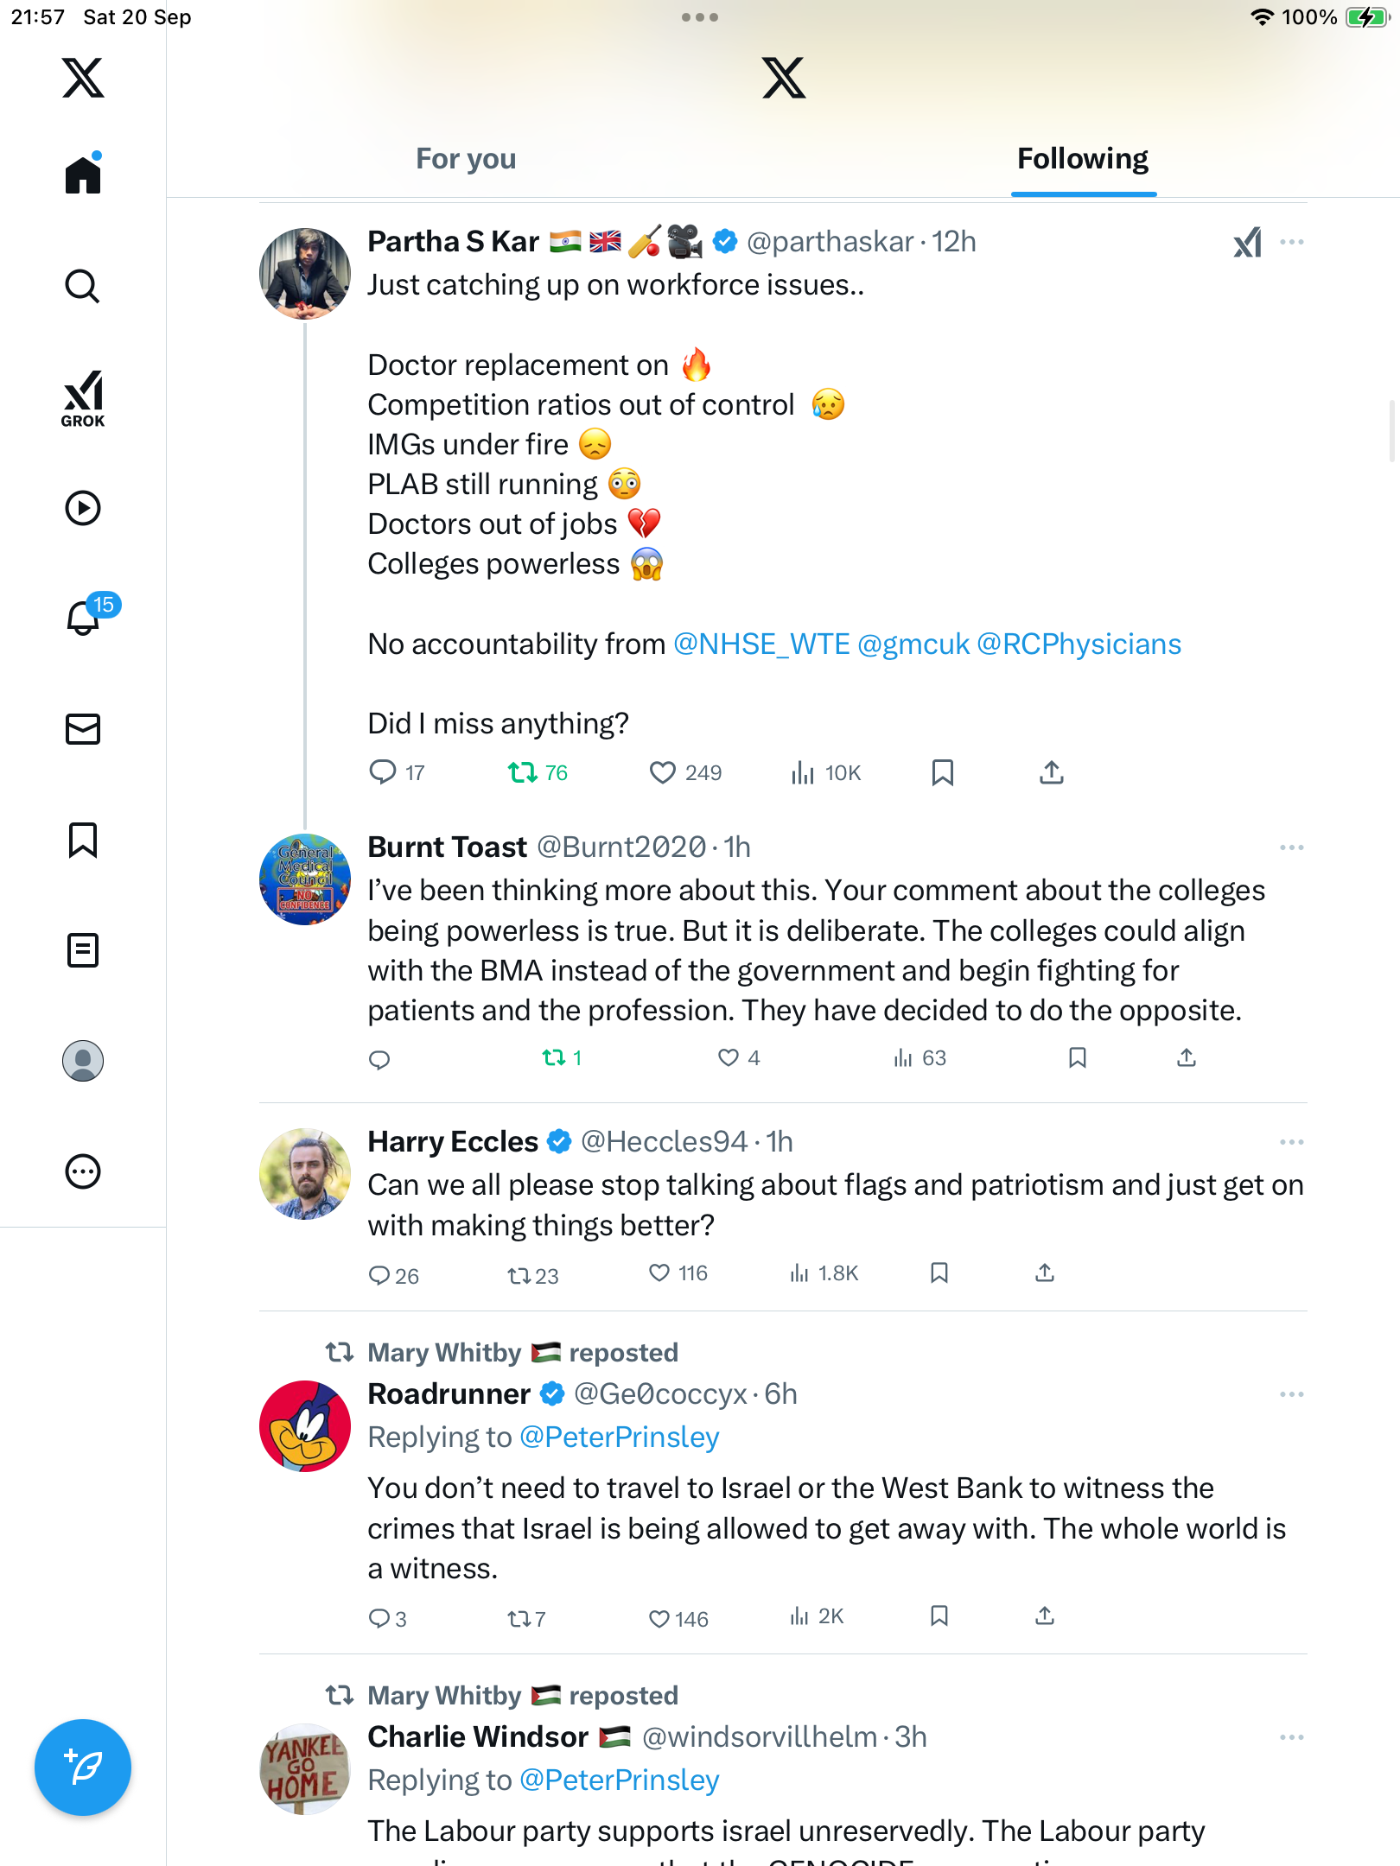
Task: Expand the sidebar More menu
Action: click(x=83, y=1171)
